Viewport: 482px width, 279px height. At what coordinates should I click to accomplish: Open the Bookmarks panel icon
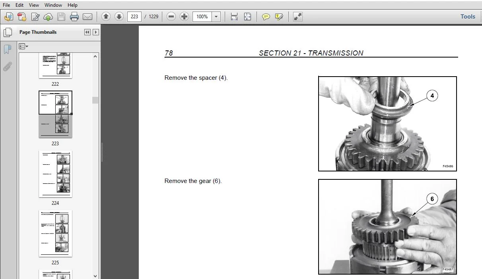point(7,50)
